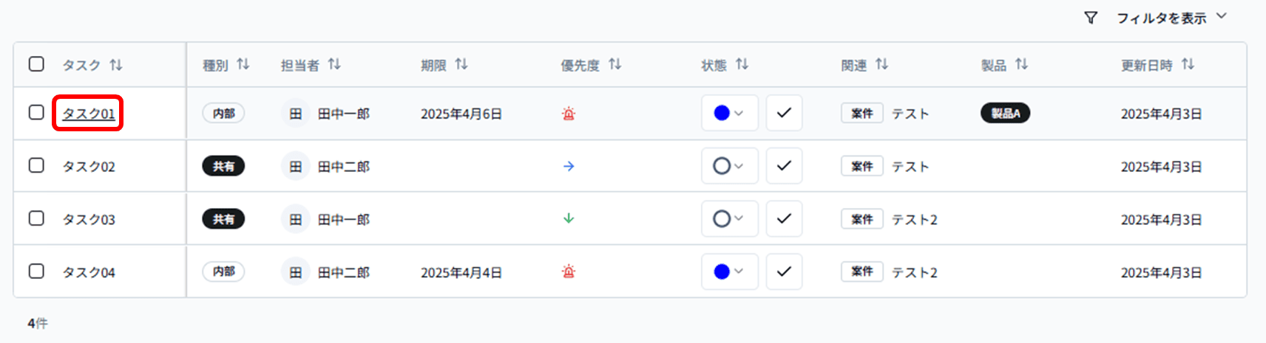Toggle the select-all checkbox in header

[x=36, y=64]
